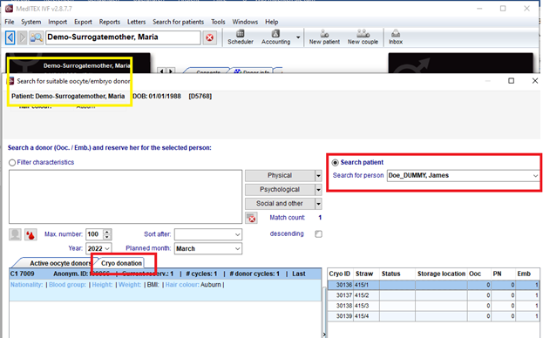Open the System menu
Image resolution: width=543 pixels, height=338 pixels.
click(x=31, y=22)
